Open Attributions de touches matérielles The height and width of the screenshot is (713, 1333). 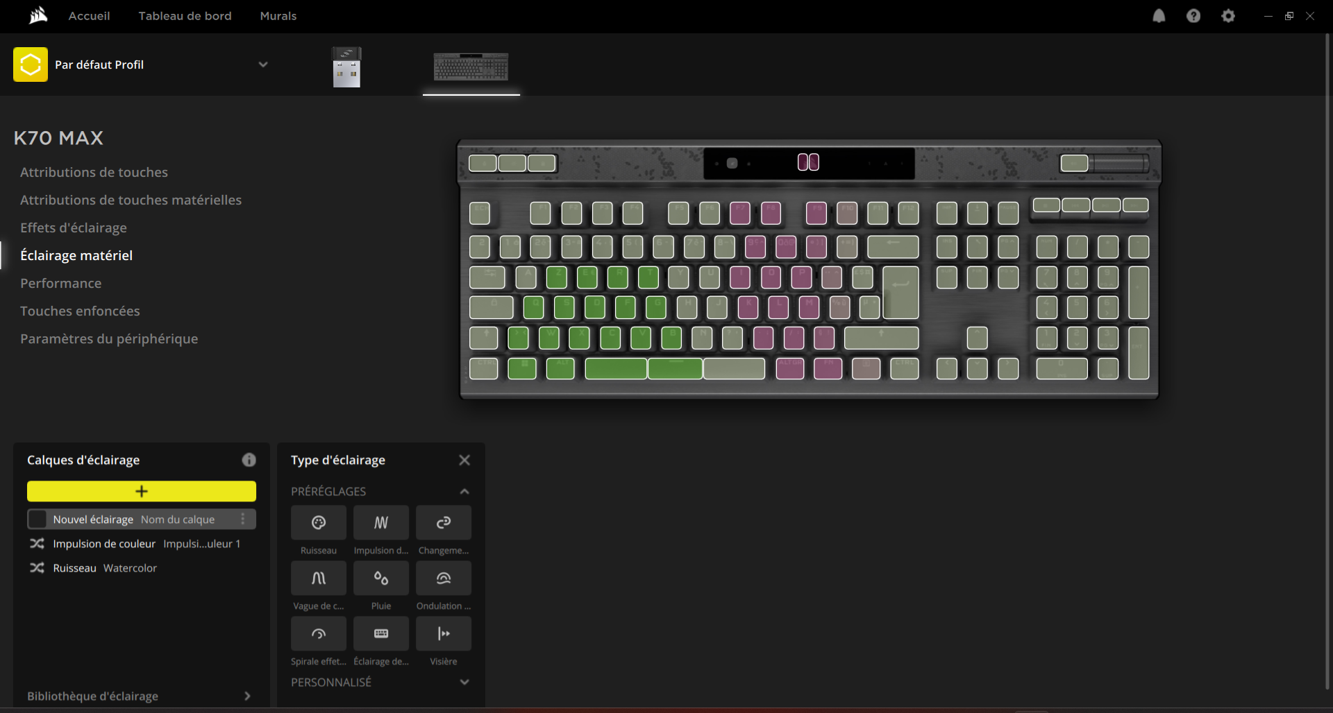tap(131, 200)
